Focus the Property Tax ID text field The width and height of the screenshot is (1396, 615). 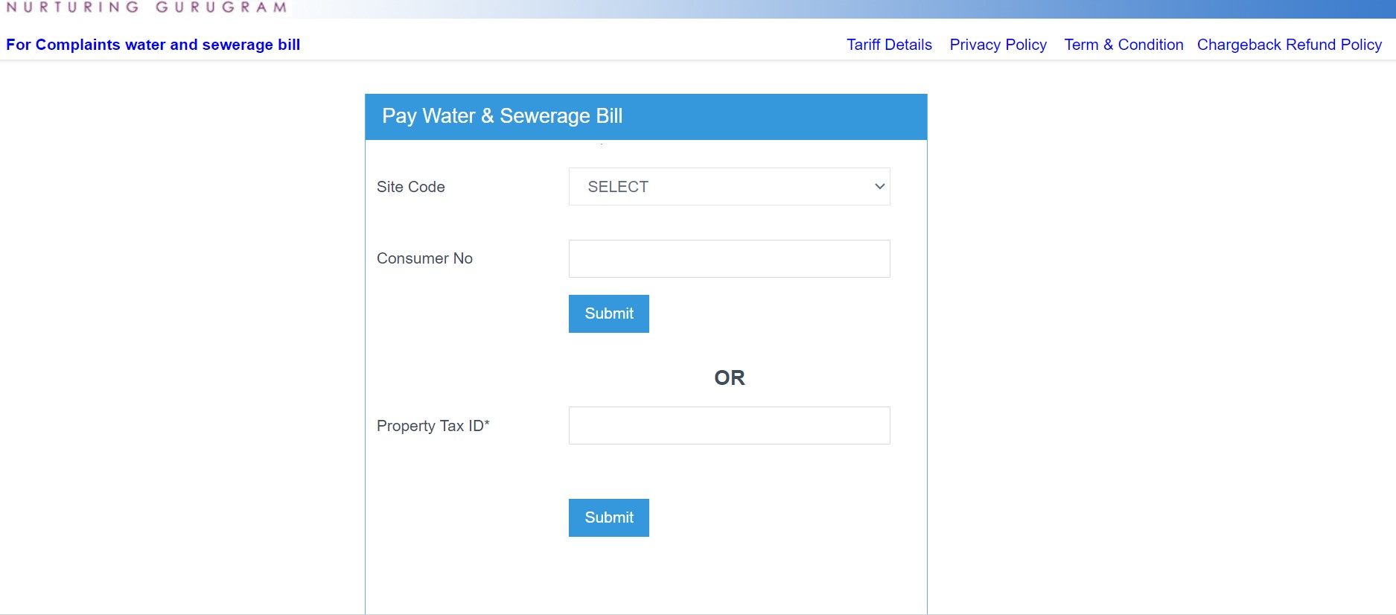coord(728,425)
